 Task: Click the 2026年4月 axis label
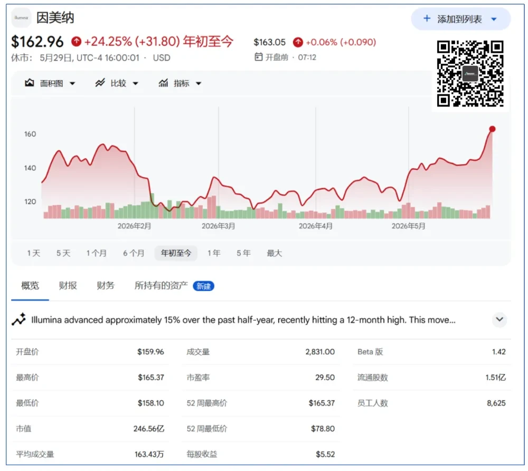316,226
